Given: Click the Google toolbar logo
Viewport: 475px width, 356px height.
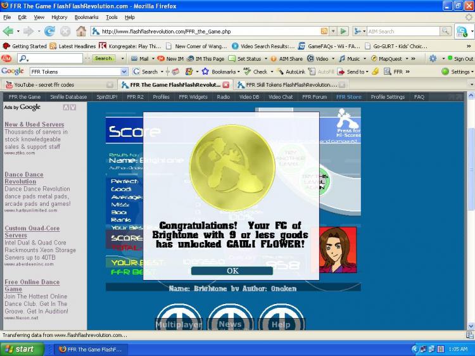Looking at the screenshot, I should (13, 71).
